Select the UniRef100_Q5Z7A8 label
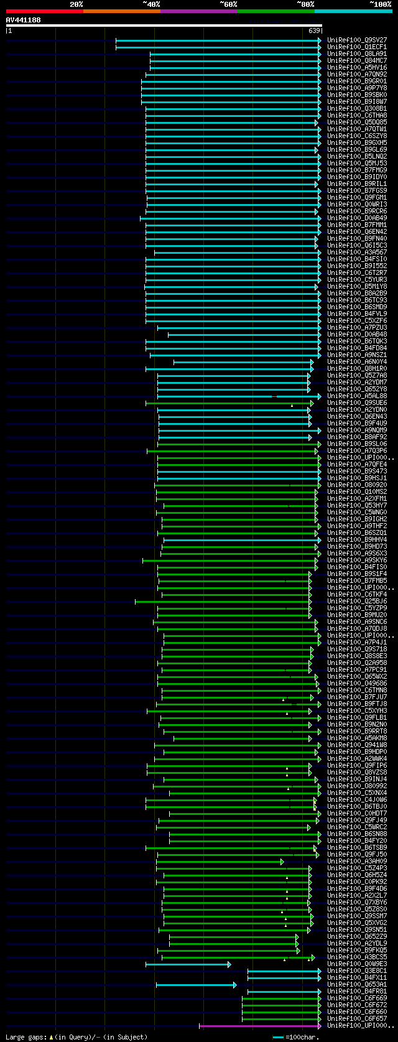The height and width of the screenshot is (1042, 398). click(x=357, y=375)
